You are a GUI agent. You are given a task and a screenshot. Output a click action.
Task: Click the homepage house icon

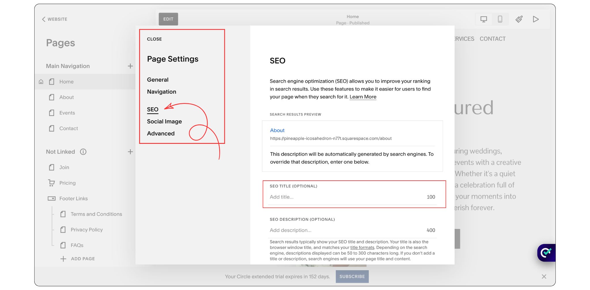point(41,82)
